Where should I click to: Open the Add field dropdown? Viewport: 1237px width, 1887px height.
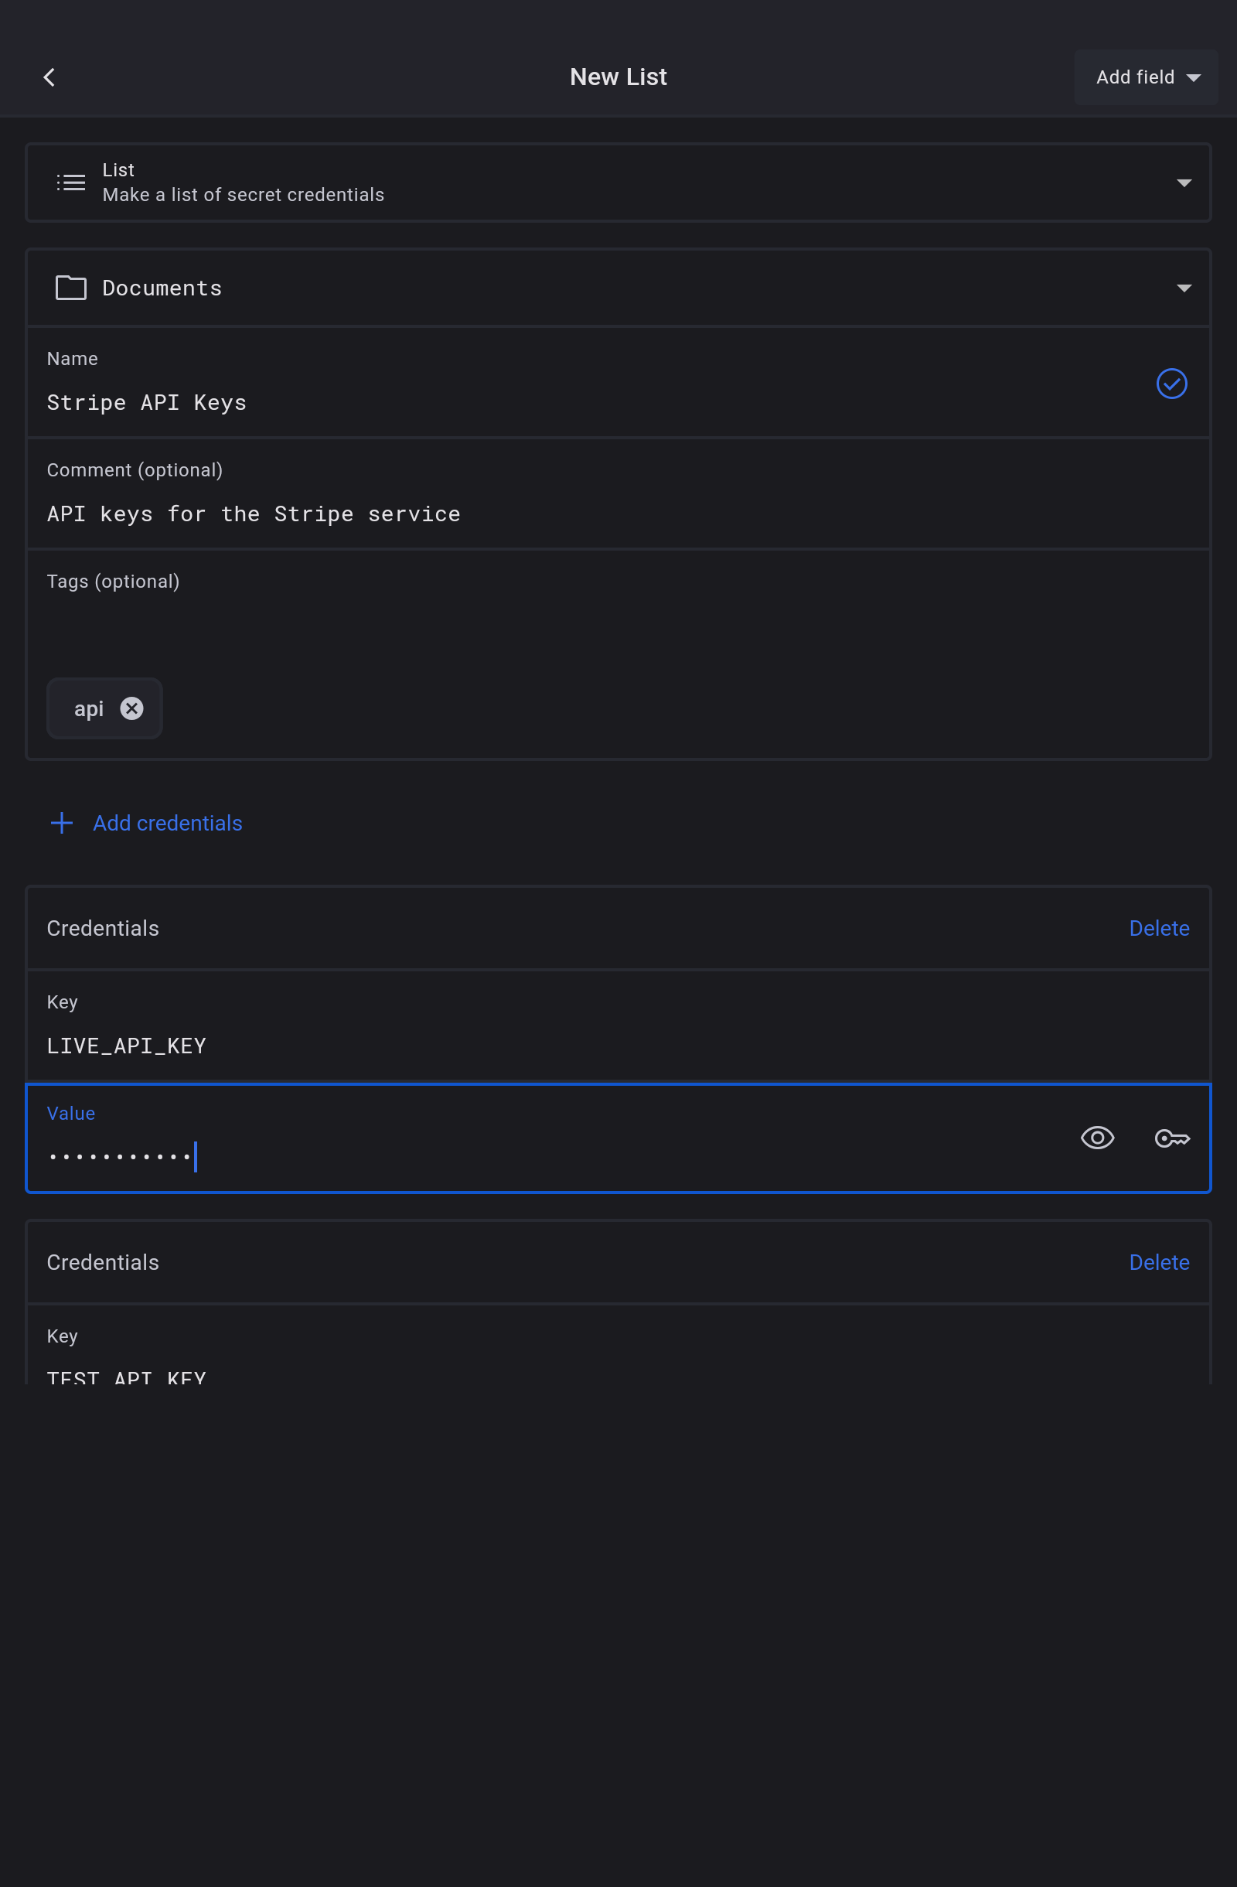[1145, 77]
